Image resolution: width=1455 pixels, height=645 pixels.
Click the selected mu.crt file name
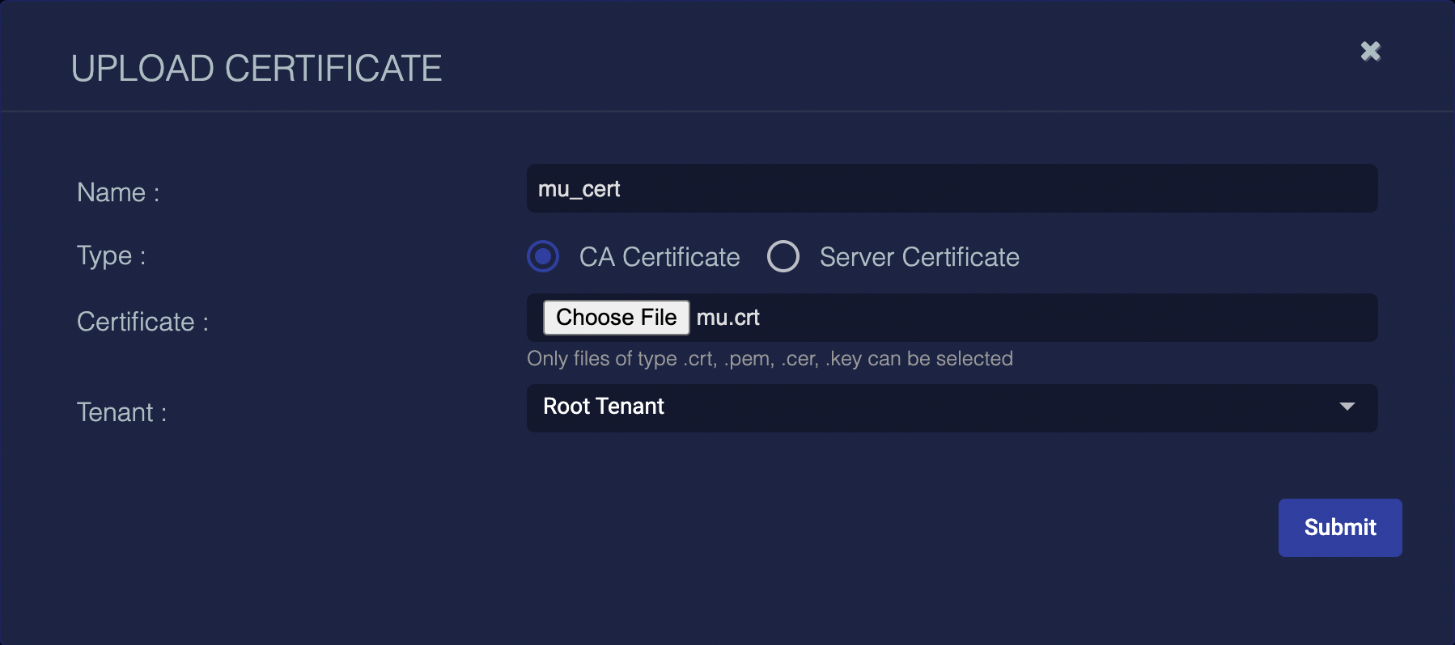pyautogui.click(x=727, y=318)
